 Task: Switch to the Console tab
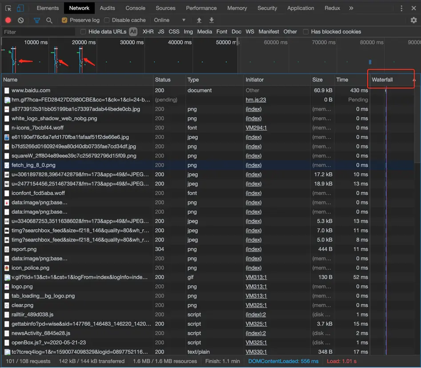click(x=135, y=8)
